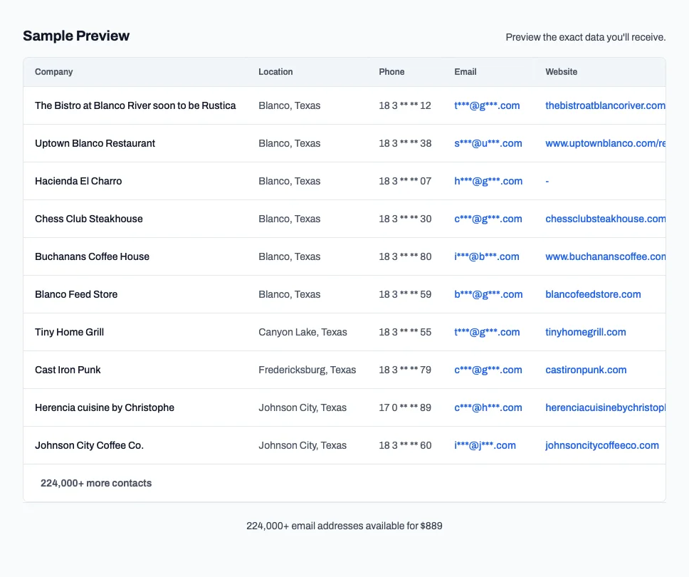Click Tiny Home Grill's email link
Screen dimensions: 689x577
(x=487, y=333)
